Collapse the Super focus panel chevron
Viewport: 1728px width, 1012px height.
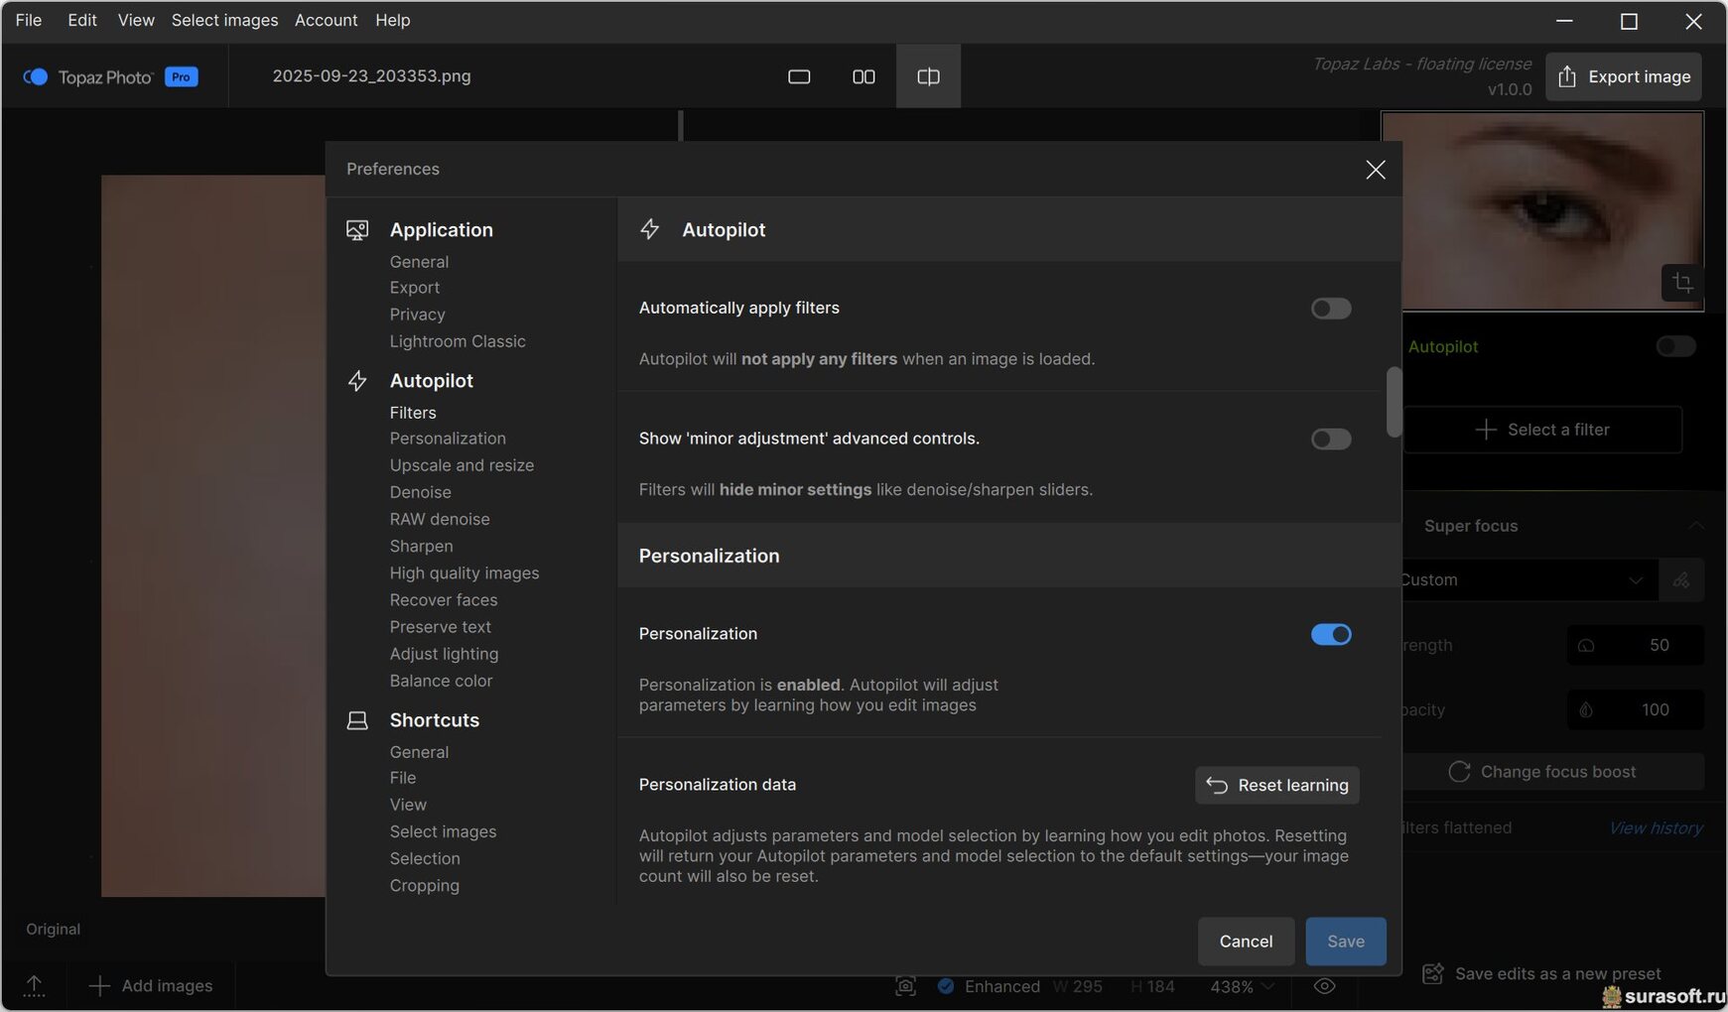click(1695, 526)
